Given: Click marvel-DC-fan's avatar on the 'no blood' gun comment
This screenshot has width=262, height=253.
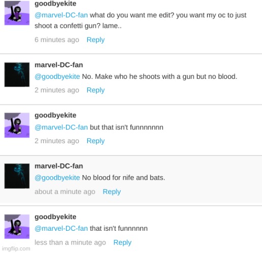Looking at the screenshot, I should [x=17, y=74].
